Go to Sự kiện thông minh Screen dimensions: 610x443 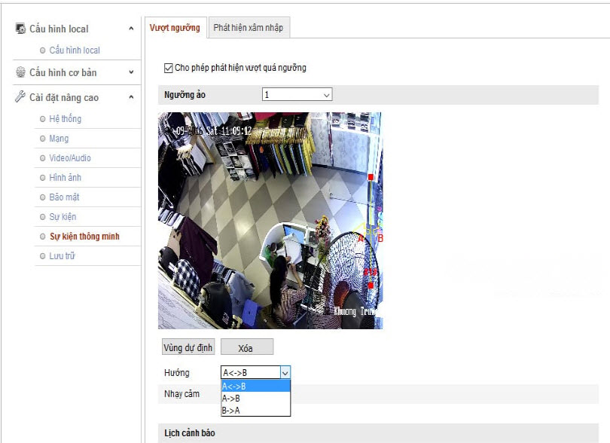(x=84, y=237)
